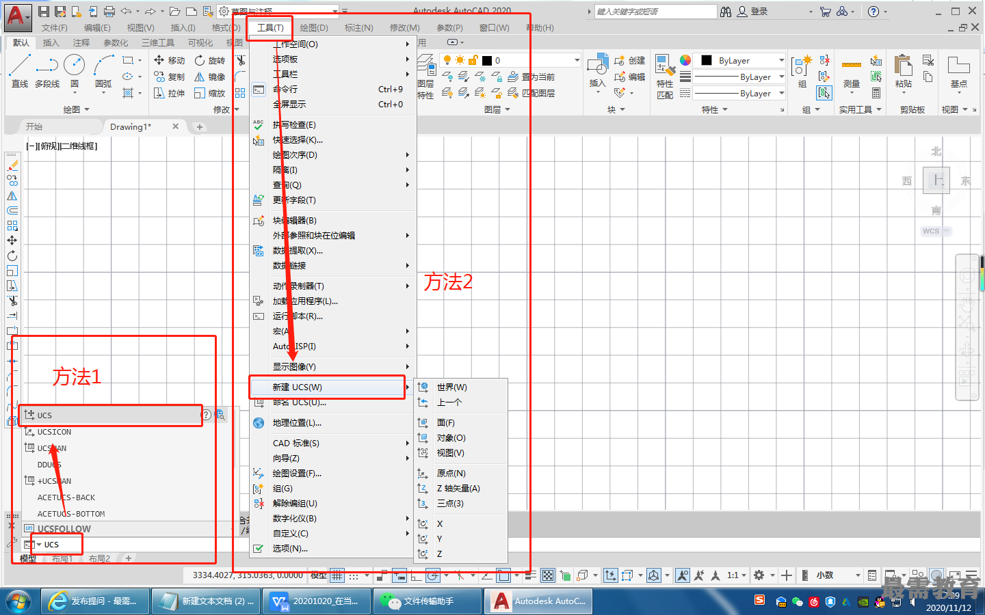This screenshot has width=985, height=615.
Task: Click 创建 block button
Action: click(629, 60)
